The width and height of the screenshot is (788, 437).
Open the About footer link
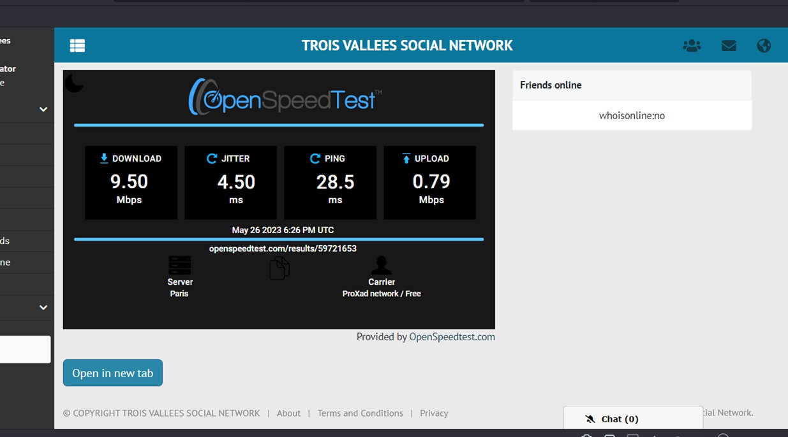[x=288, y=413]
